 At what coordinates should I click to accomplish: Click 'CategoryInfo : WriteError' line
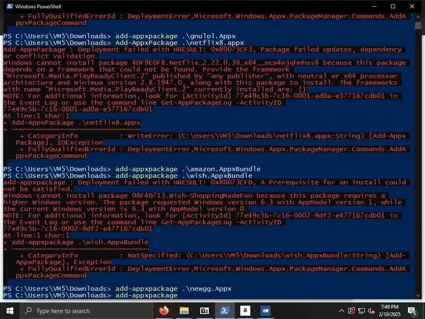(213, 136)
